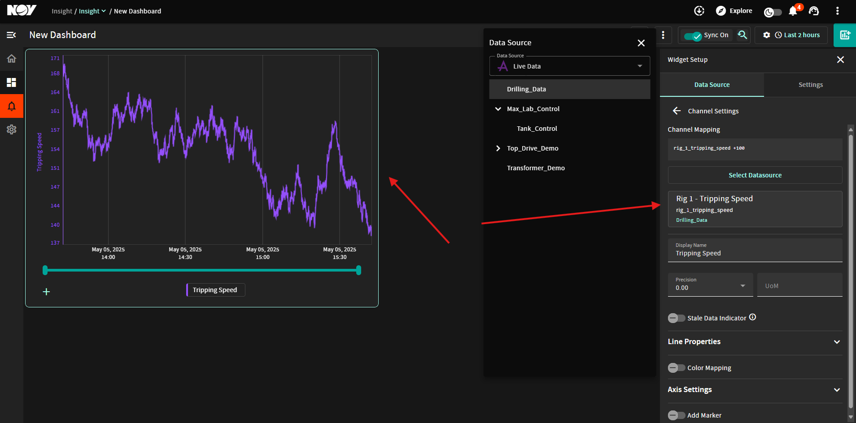Screen dimensions: 856x423
Task: Select Drilling_Data source
Action: coord(570,89)
